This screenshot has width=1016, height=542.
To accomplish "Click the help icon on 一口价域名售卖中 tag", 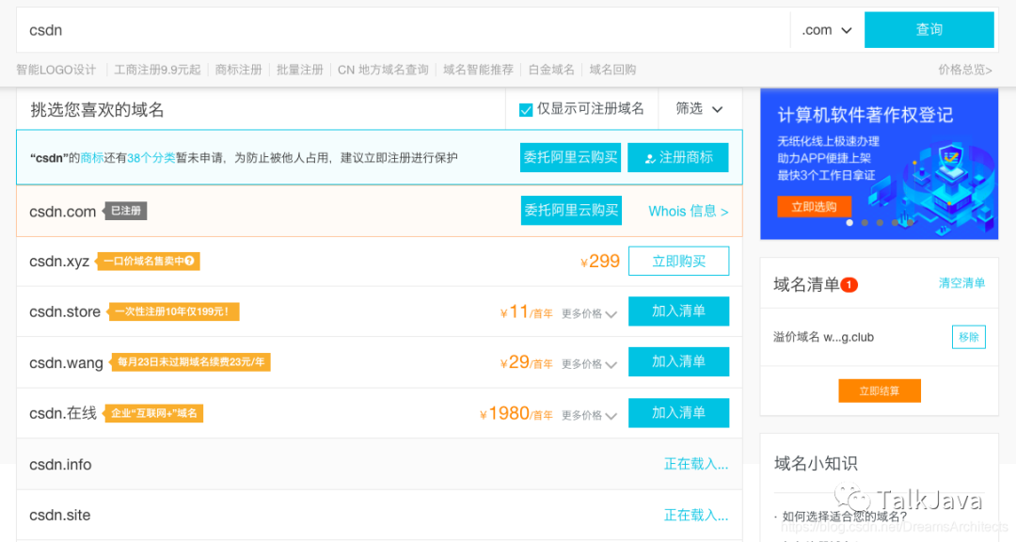I will pyautogui.click(x=189, y=261).
